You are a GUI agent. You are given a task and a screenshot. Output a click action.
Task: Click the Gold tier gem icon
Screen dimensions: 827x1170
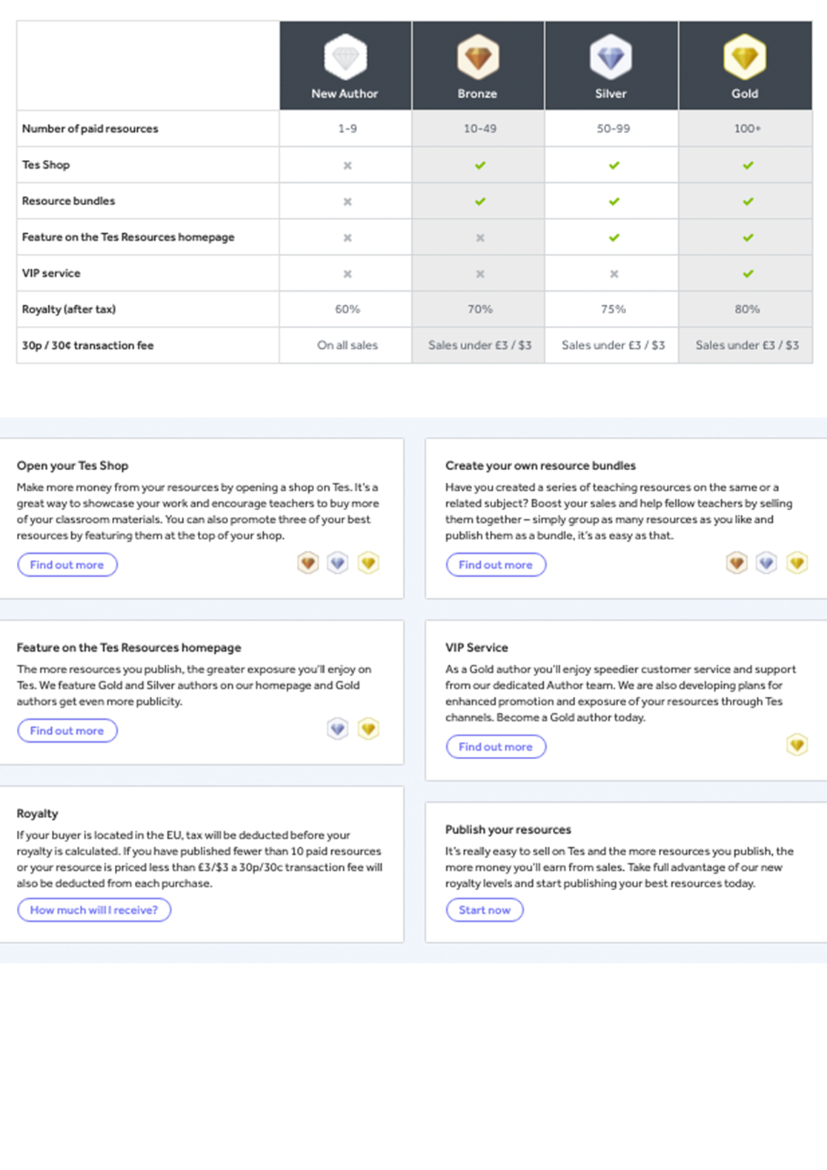point(745,57)
